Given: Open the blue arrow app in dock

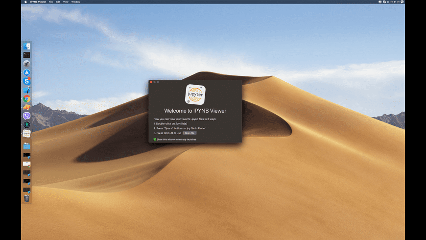Looking at the screenshot, I should (26, 72).
